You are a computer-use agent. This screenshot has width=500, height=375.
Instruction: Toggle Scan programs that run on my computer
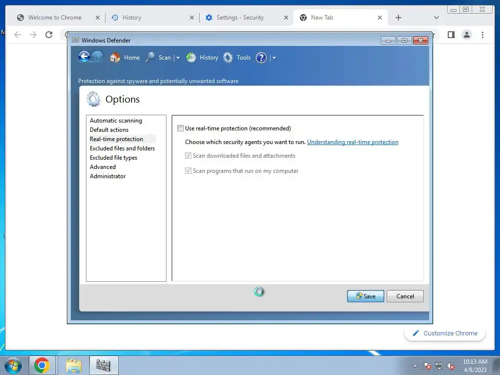coord(188,171)
